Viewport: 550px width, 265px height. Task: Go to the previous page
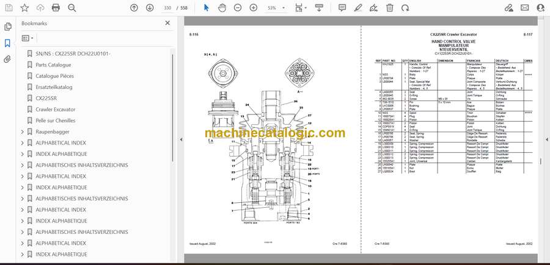click(x=134, y=8)
